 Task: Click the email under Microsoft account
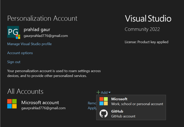[43, 108]
